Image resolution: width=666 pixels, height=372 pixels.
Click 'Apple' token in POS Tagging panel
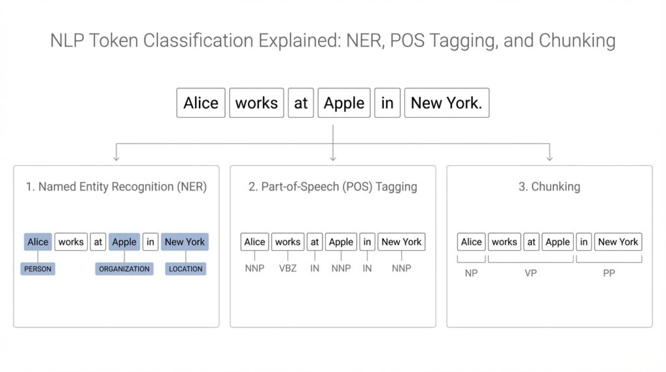(x=341, y=242)
